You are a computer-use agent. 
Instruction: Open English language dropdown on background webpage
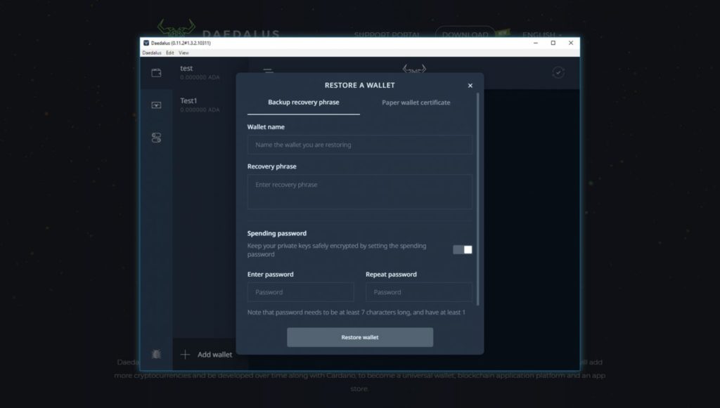[542, 35]
